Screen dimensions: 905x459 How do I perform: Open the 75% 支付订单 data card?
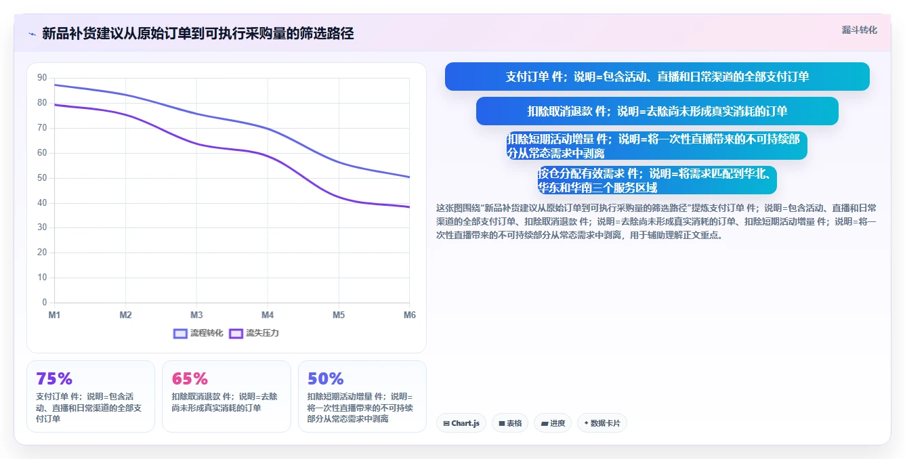click(x=91, y=396)
